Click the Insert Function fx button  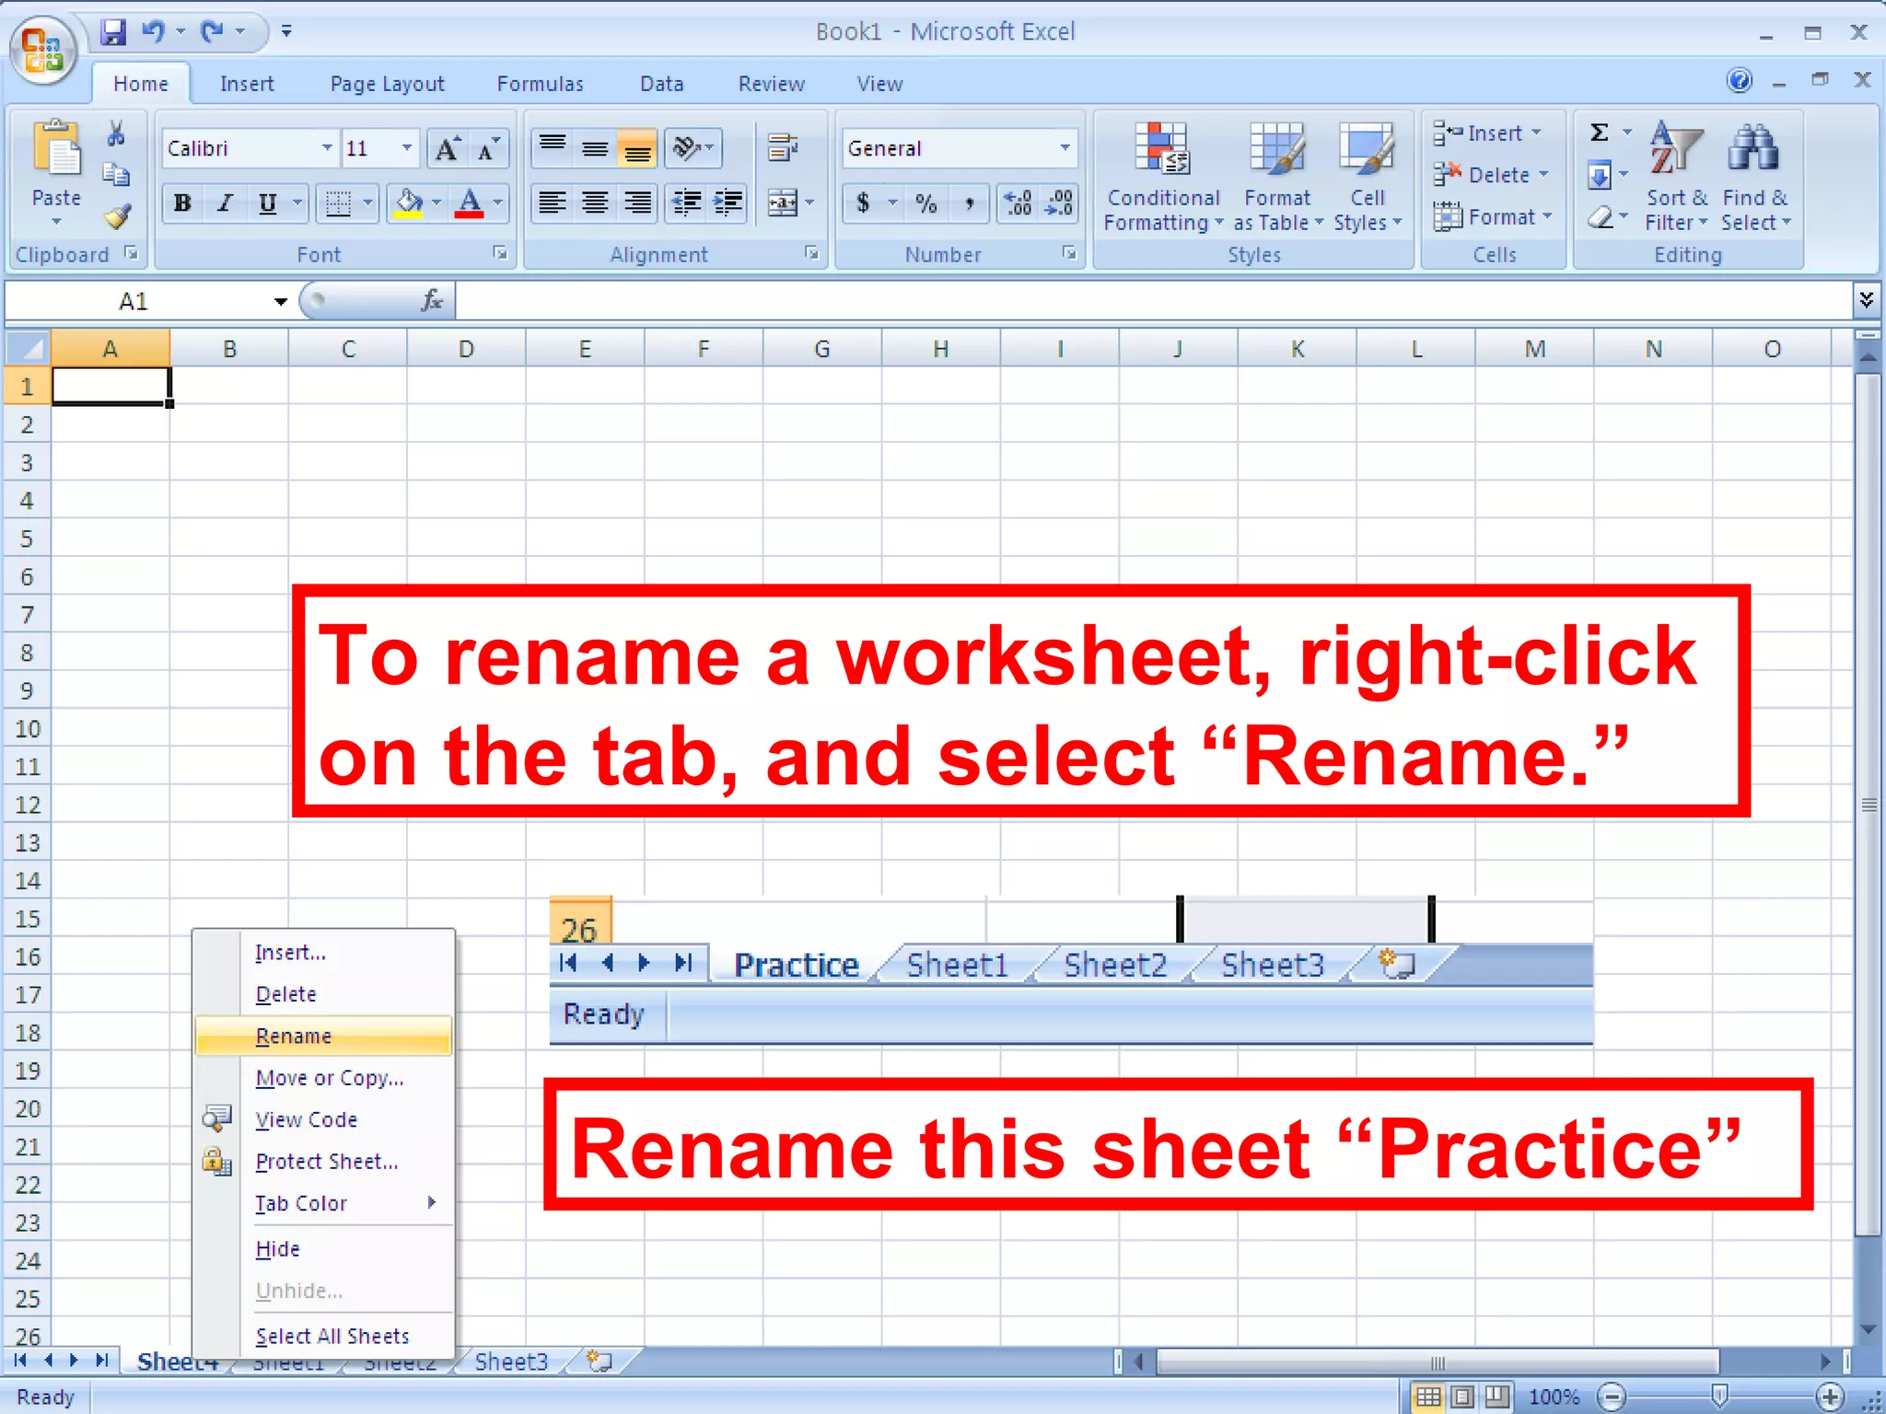(x=432, y=301)
